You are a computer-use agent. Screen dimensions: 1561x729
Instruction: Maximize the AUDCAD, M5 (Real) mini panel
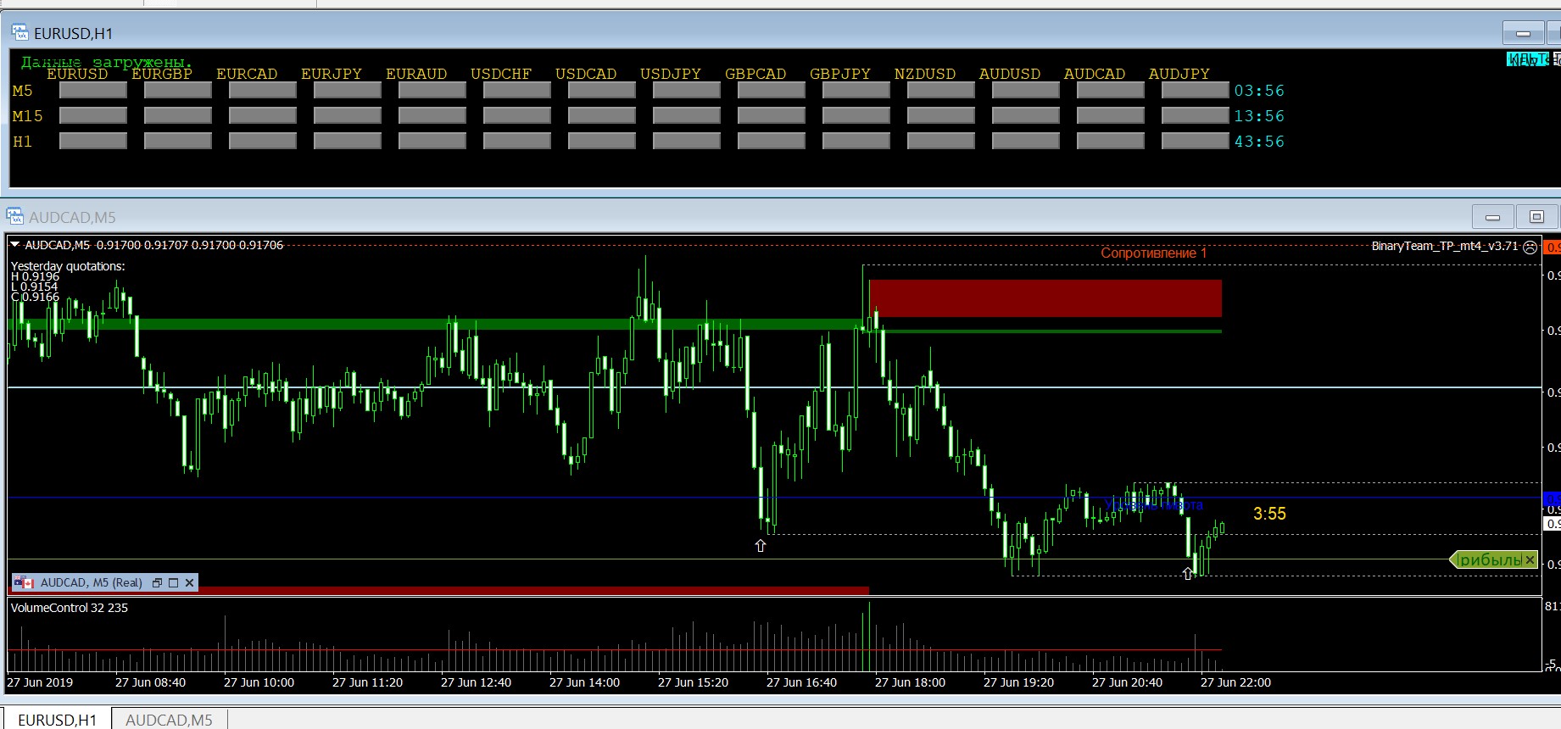pyautogui.click(x=174, y=583)
